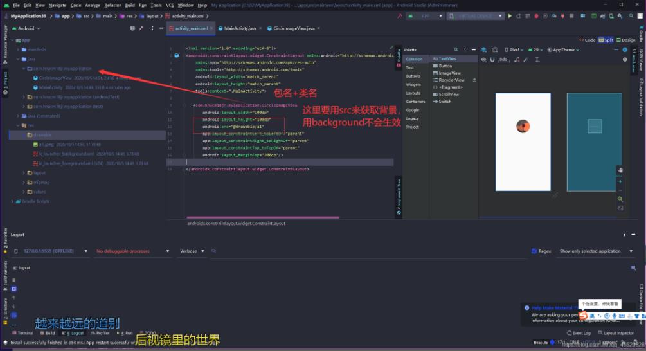
Task: Switch to Code view mode
Action: point(587,40)
